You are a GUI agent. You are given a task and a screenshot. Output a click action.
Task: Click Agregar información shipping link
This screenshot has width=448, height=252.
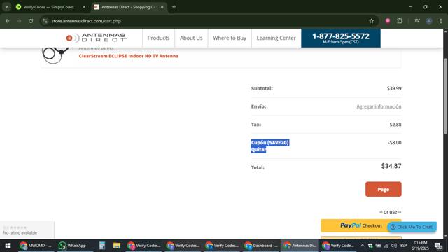click(379, 106)
